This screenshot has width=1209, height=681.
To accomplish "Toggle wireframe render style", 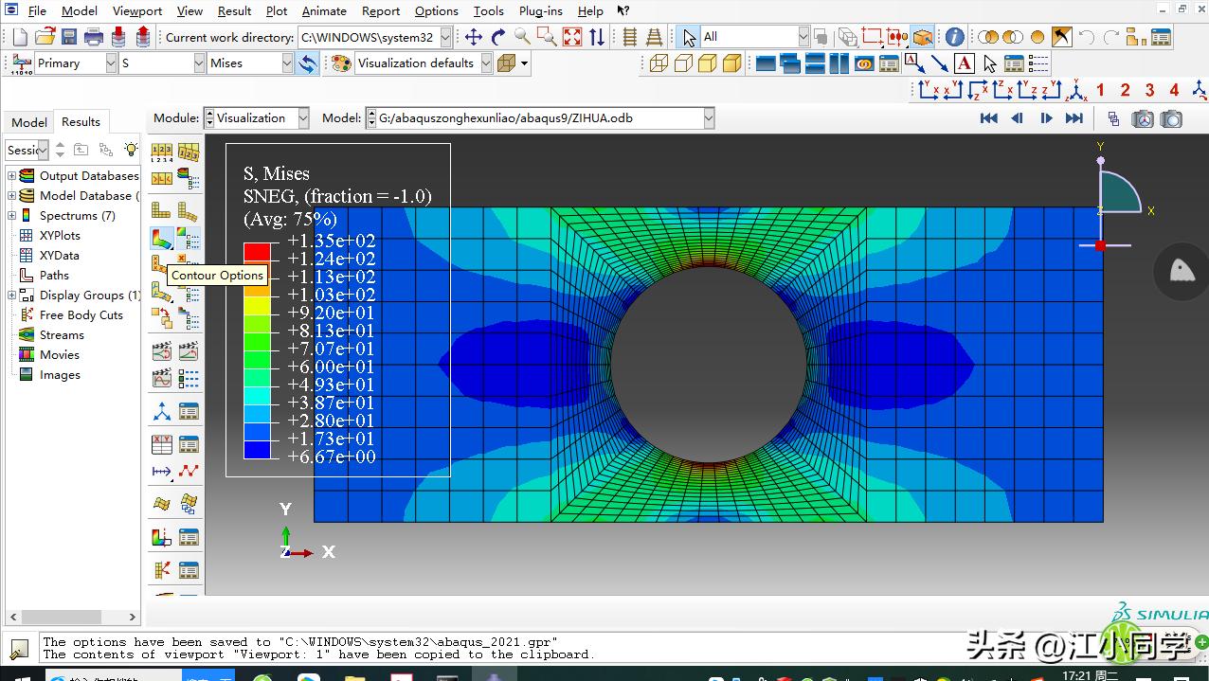I will click(659, 63).
